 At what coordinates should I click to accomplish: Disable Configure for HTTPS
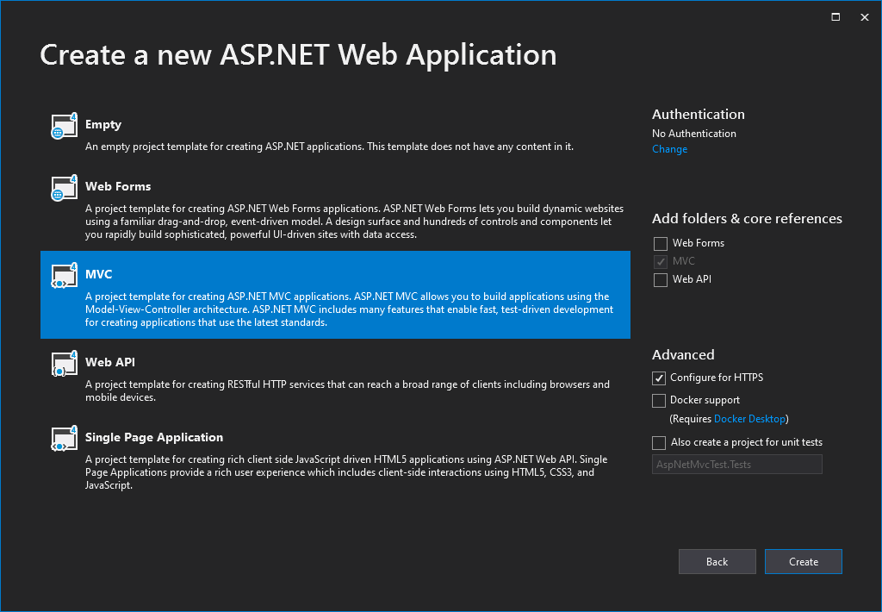658,378
